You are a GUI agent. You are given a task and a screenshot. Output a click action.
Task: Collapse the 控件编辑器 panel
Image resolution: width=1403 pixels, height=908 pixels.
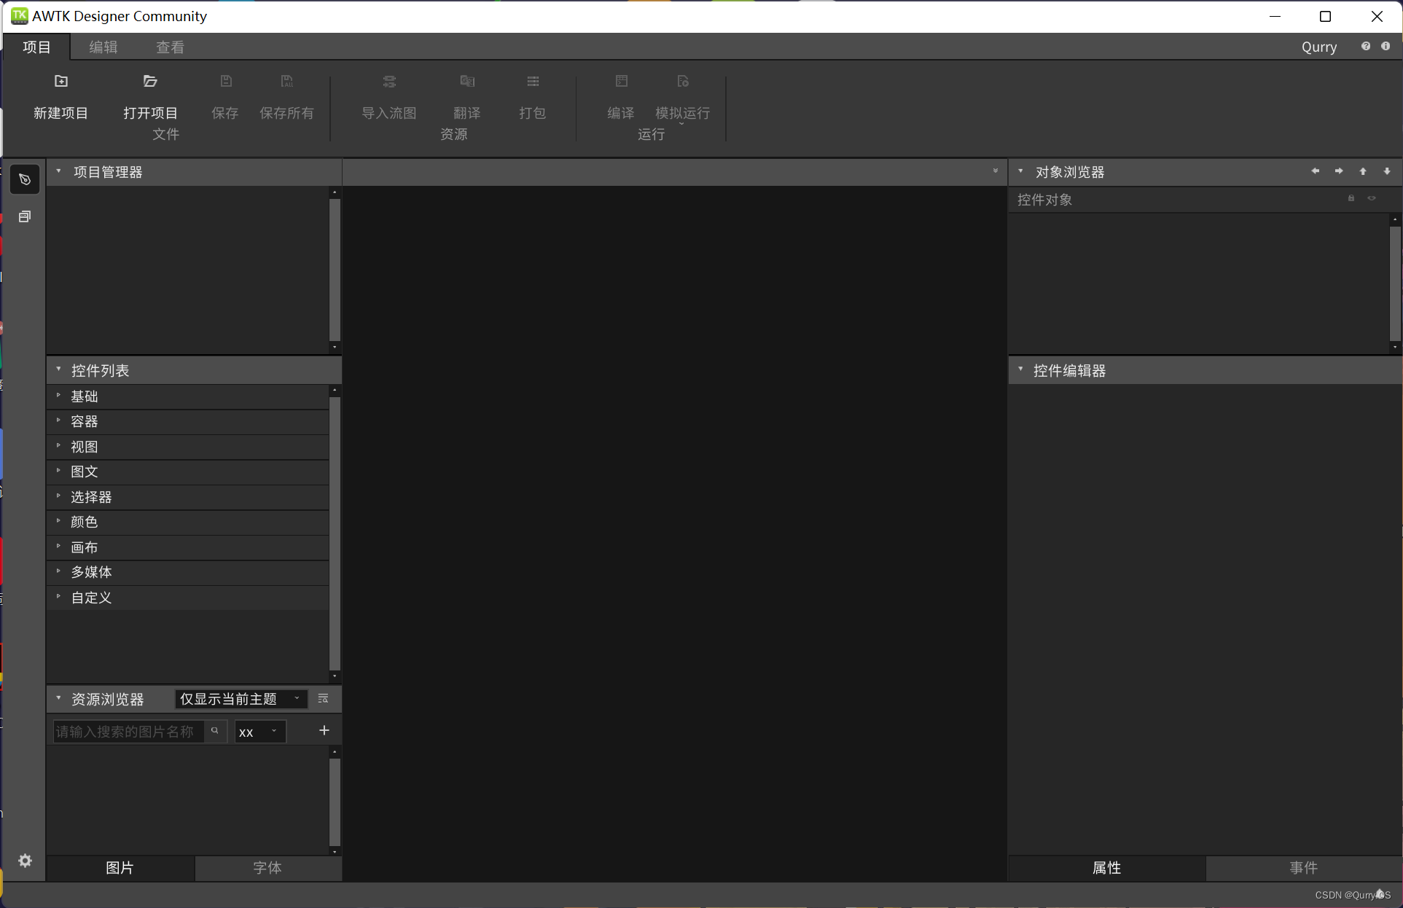pos(1021,369)
